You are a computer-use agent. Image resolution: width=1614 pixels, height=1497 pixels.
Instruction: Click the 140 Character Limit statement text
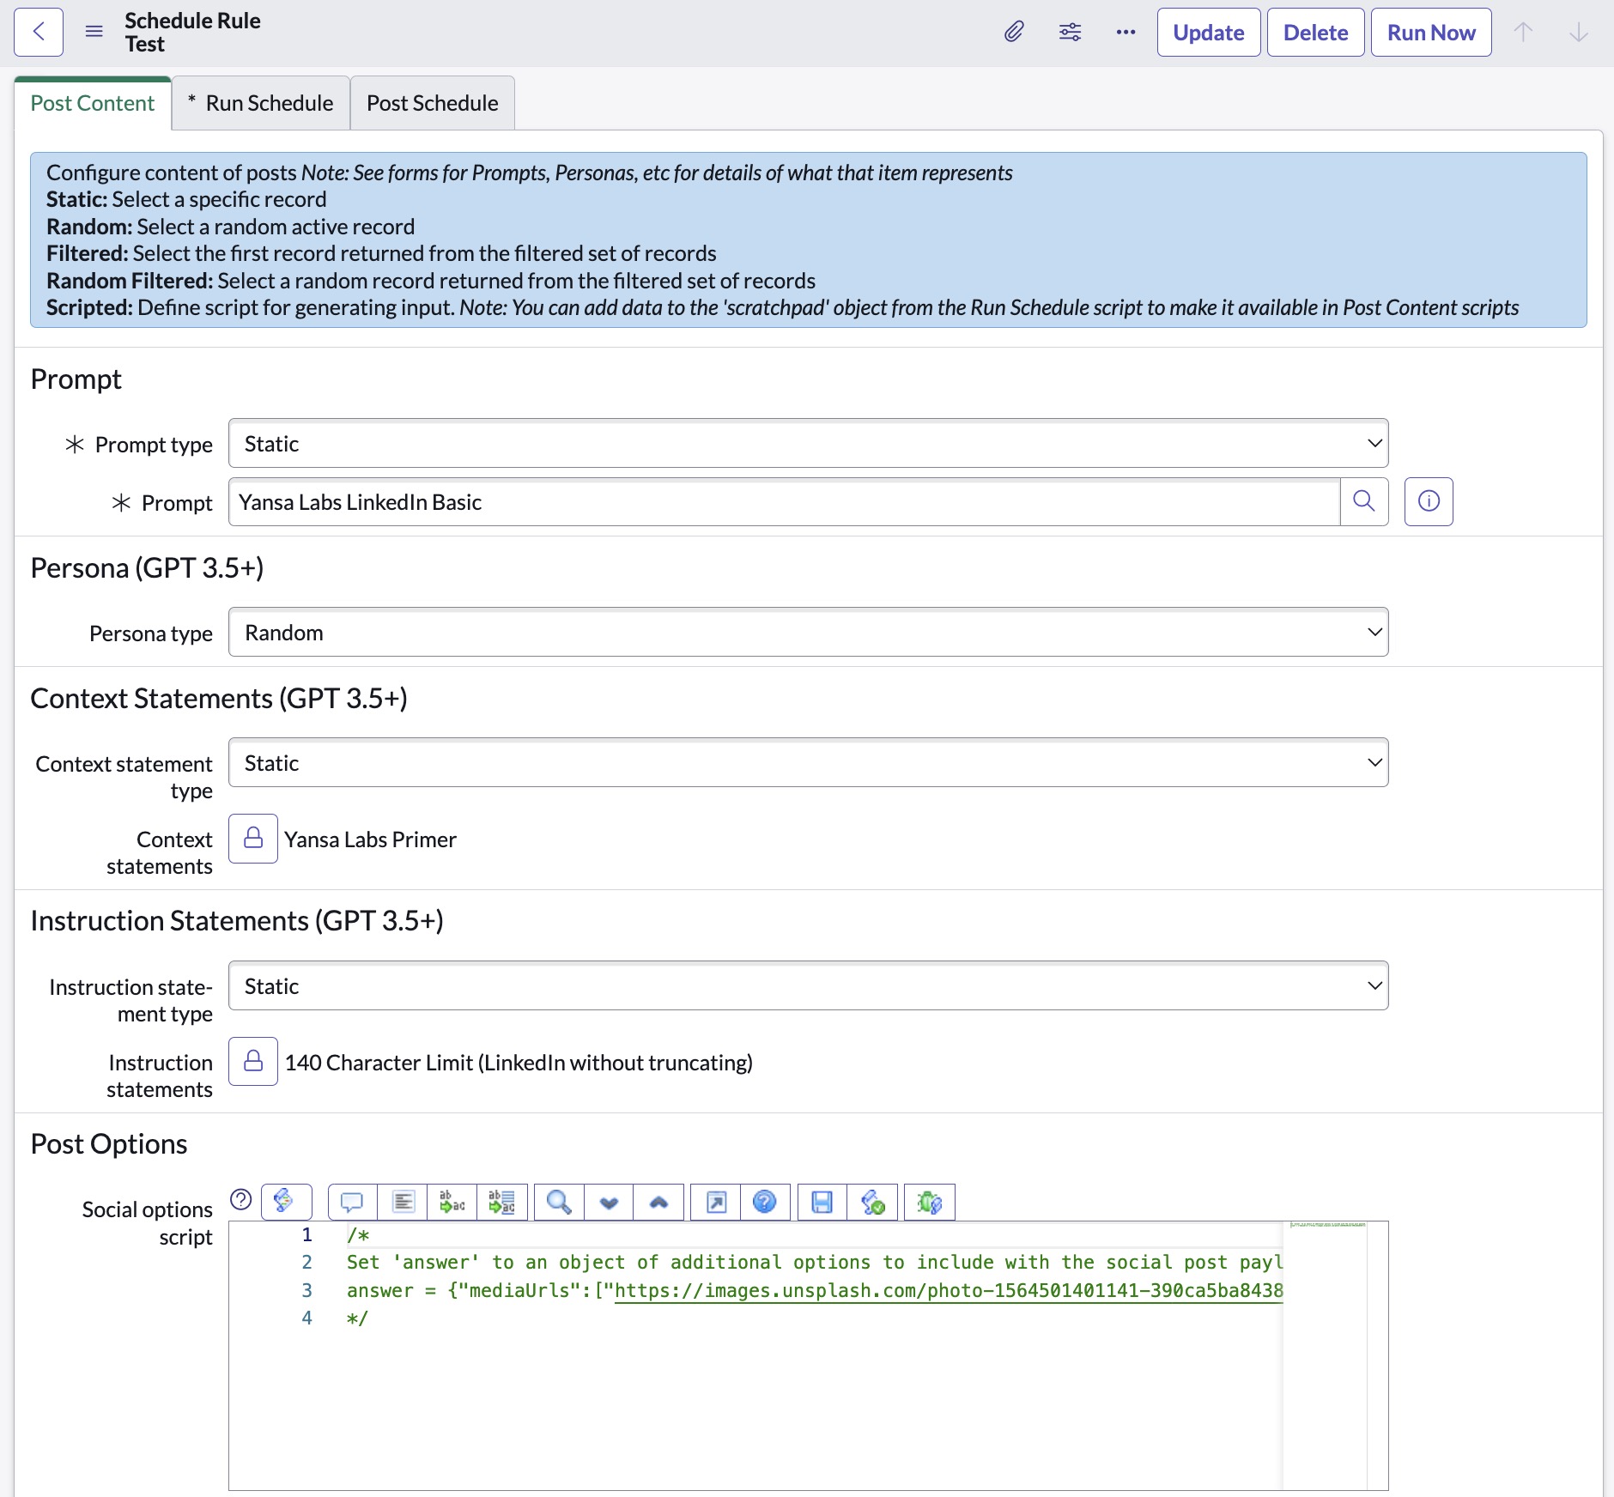coord(519,1063)
